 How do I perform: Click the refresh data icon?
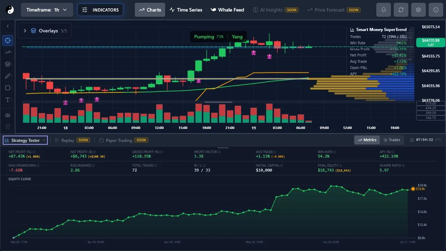pyautogui.click(x=401, y=10)
